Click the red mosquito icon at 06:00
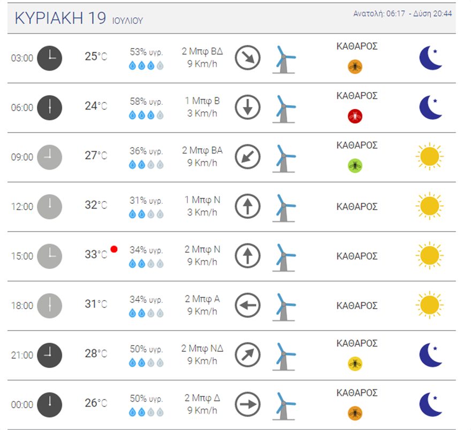 [x=355, y=115]
